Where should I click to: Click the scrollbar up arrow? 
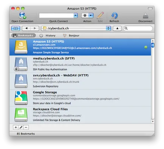(153, 41)
